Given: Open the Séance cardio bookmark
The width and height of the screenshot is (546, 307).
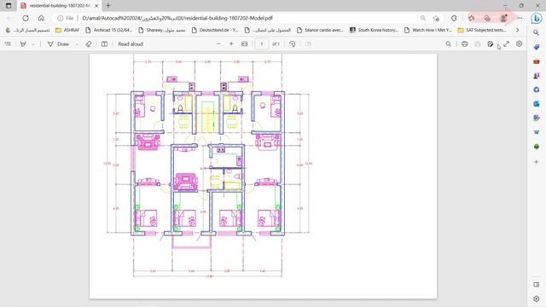Looking at the screenshot, I should coord(321,31).
